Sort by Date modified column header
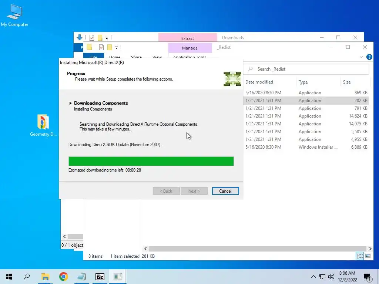Image resolution: width=379 pixels, height=284 pixels. (x=259, y=82)
